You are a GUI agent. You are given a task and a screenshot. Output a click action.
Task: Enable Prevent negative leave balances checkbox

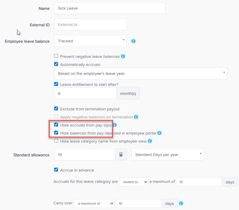tap(56, 56)
